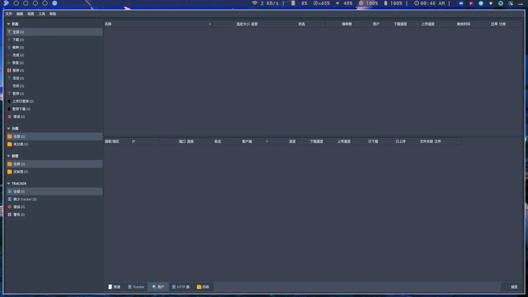Click the 暂停 pause bars filter icon

coord(9,70)
